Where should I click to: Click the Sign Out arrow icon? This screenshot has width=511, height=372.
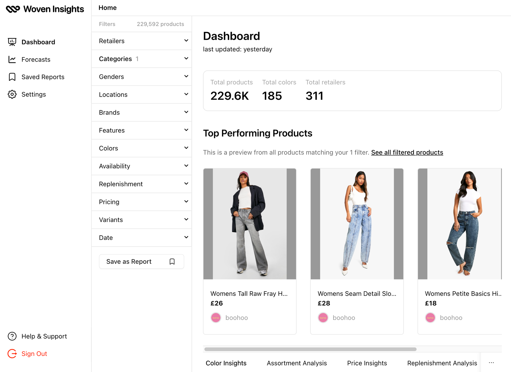pos(12,354)
